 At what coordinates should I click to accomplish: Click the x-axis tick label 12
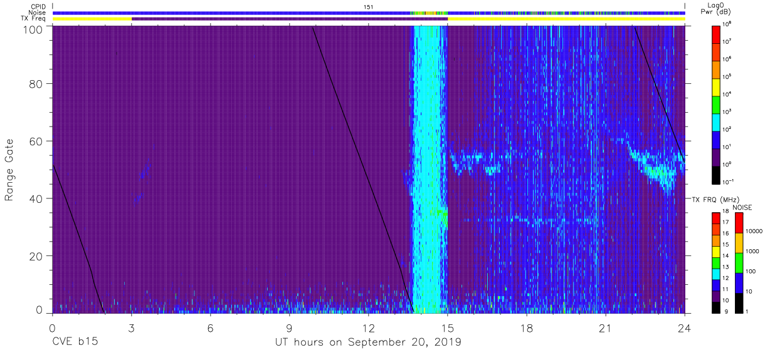369,327
